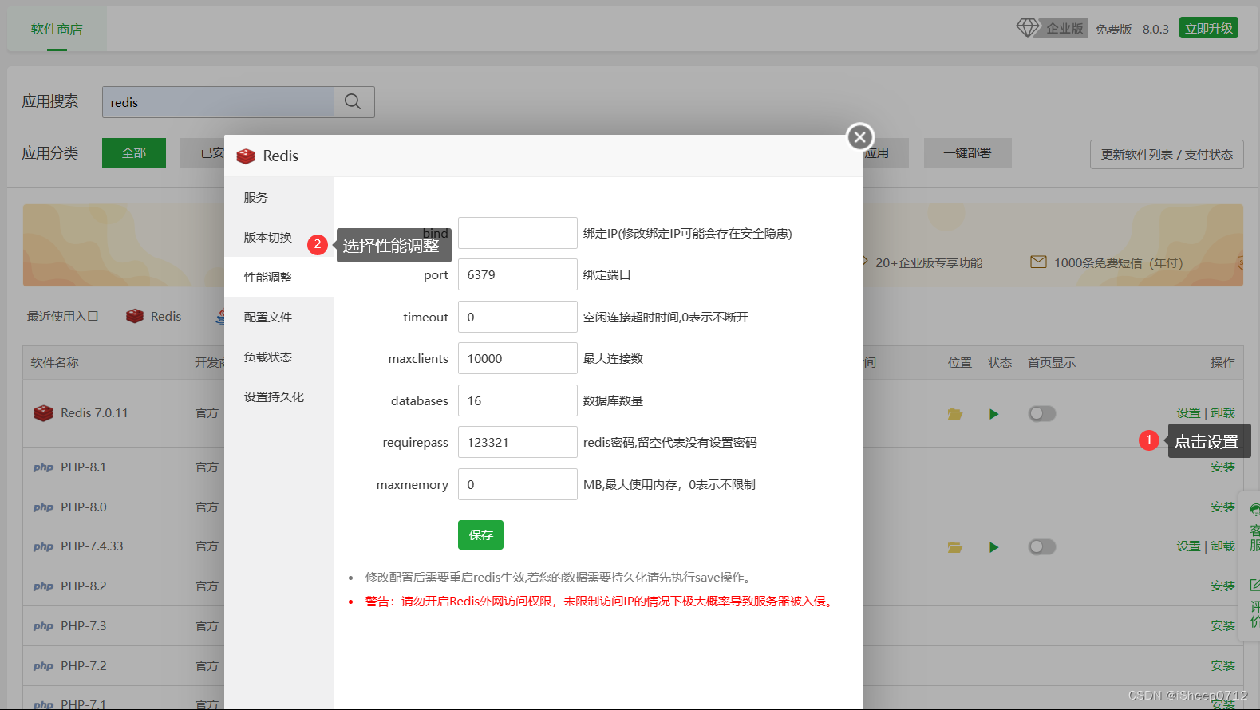The width and height of the screenshot is (1260, 710).
Task: Click the Redis 7.0.11 running status play icon
Action: click(993, 414)
